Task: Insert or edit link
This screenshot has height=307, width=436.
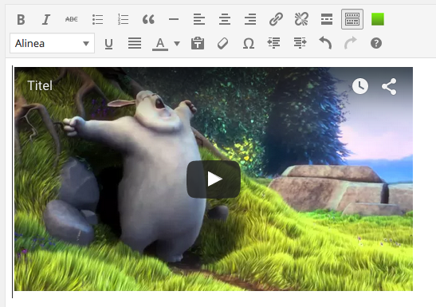Action: click(x=276, y=19)
